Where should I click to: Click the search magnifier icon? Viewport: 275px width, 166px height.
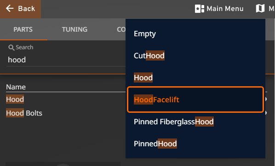tap(11, 47)
